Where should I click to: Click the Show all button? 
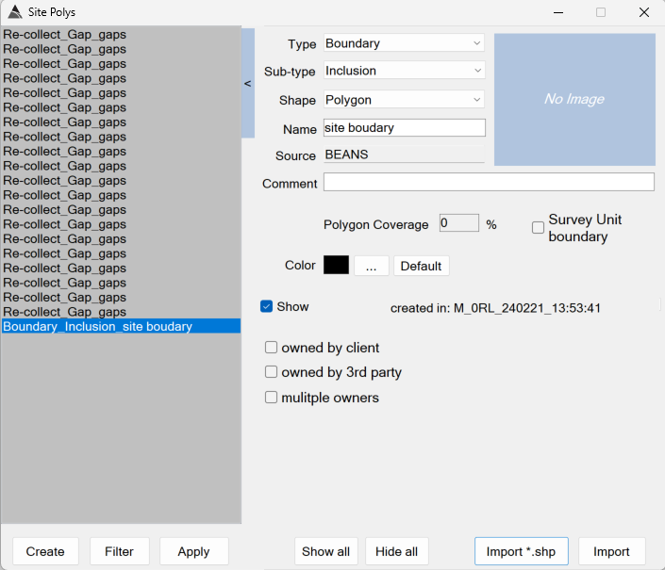point(325,551)
